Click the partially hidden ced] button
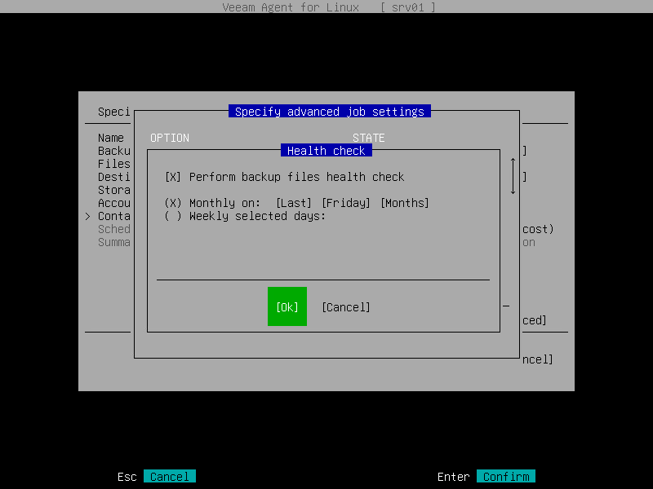This screenshot has width=653, height=489. [535, 320]
